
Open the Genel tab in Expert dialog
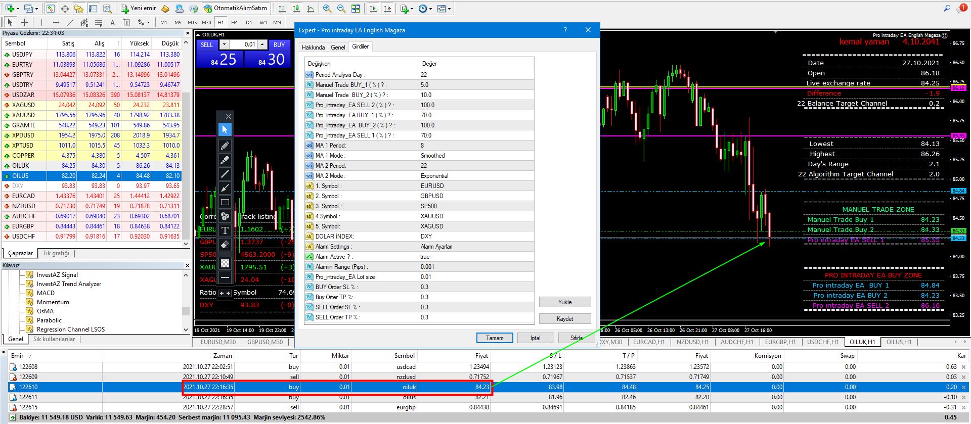click(338, 48)
